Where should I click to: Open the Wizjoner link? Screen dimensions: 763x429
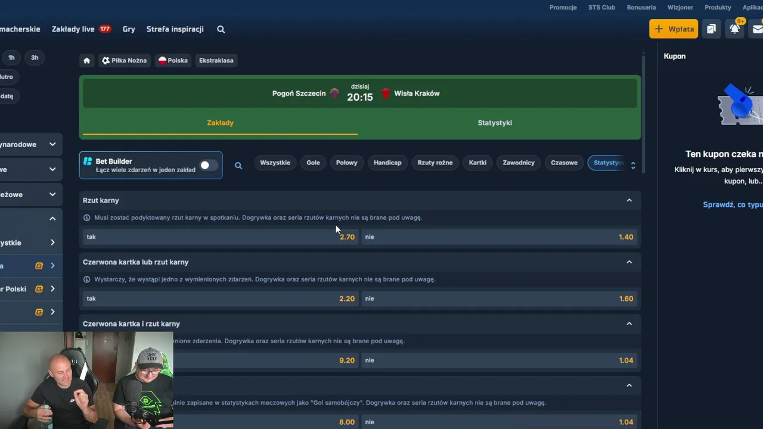680,7
